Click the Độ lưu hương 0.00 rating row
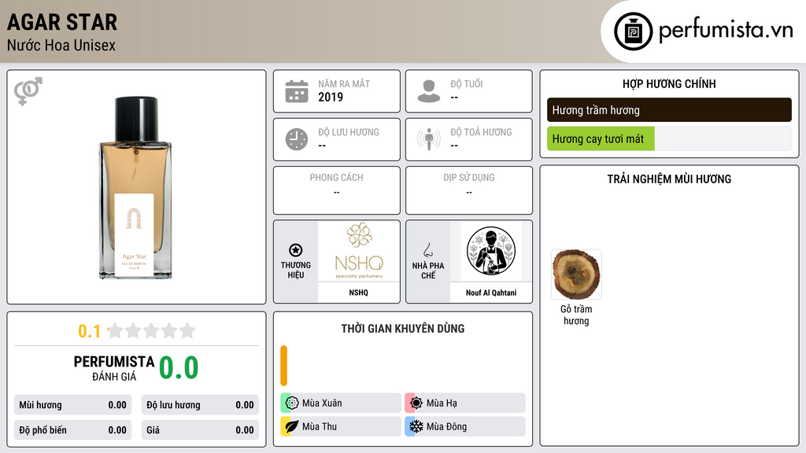Image resolution: width=806 pixels, height=453 pixels. [200, 405]
